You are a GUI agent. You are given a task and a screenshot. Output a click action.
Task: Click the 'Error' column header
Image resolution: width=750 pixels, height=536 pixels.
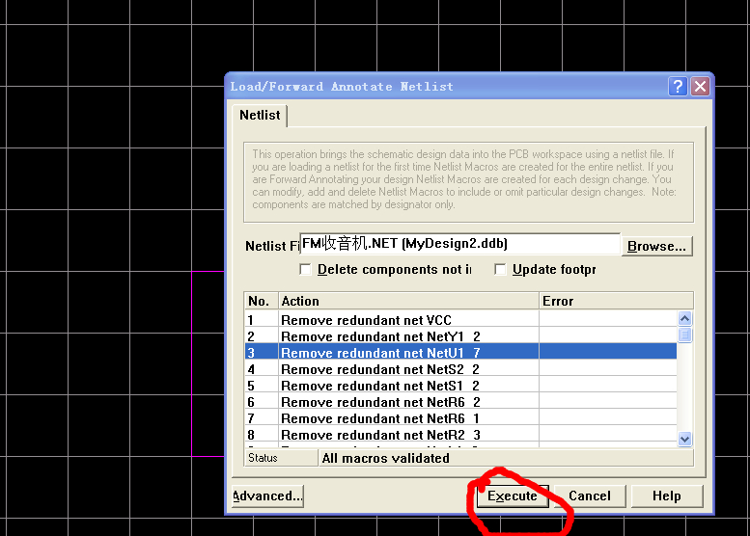point(616,301)
